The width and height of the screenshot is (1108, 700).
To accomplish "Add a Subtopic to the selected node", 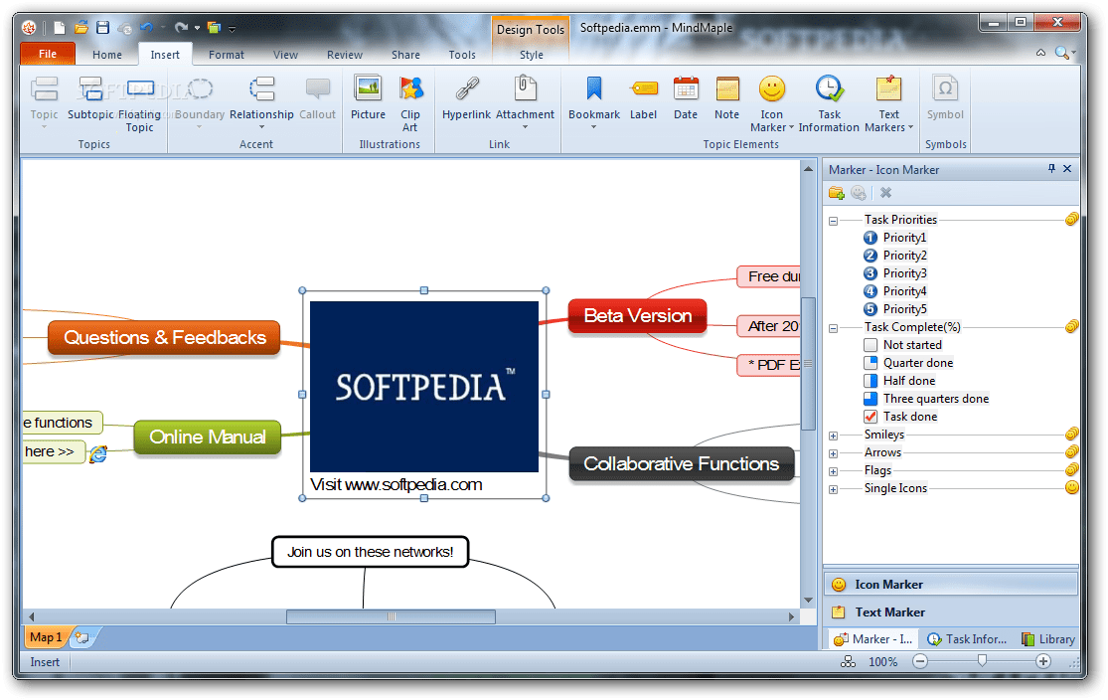I will point(90,99).
